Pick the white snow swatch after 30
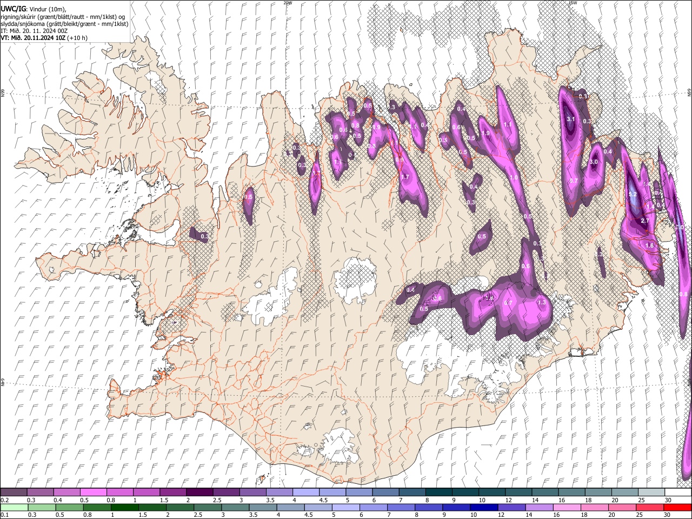 (678, 493)
